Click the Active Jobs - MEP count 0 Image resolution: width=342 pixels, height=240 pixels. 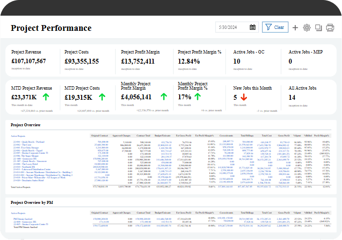[290, 61]
